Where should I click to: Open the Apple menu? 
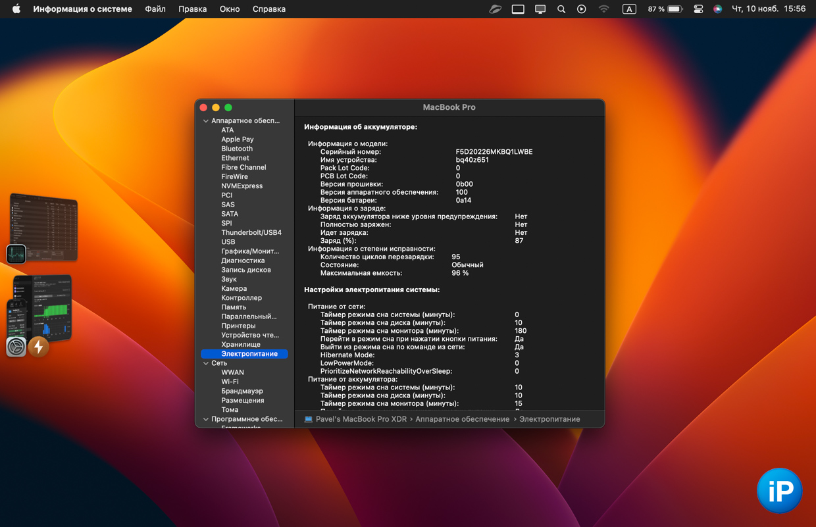coord(16,9)
